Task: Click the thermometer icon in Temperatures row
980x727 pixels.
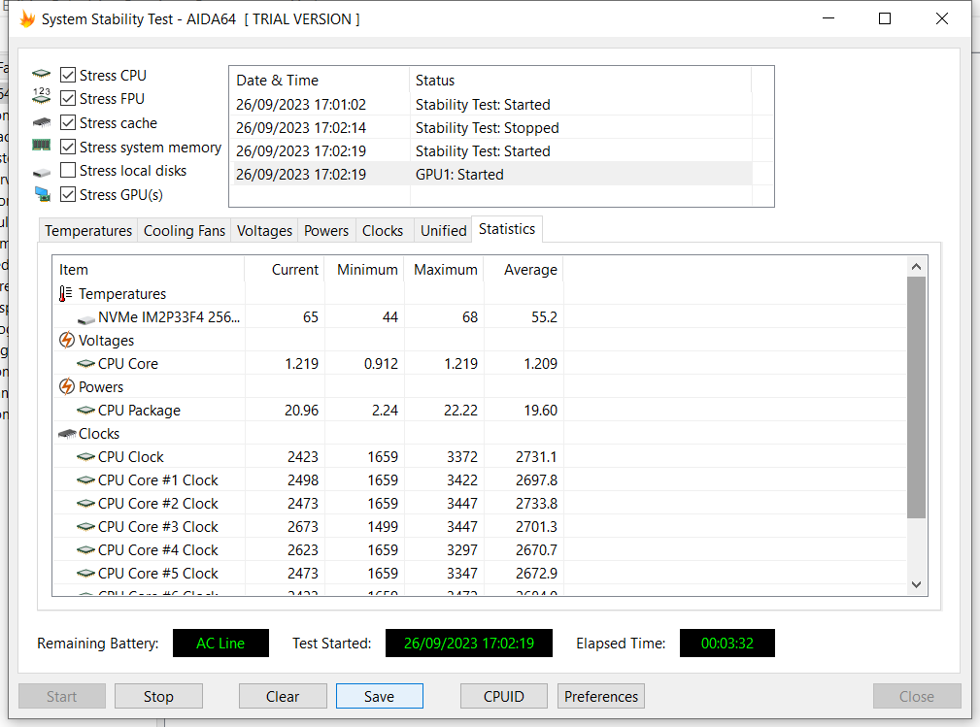Action: click(66, 293)
